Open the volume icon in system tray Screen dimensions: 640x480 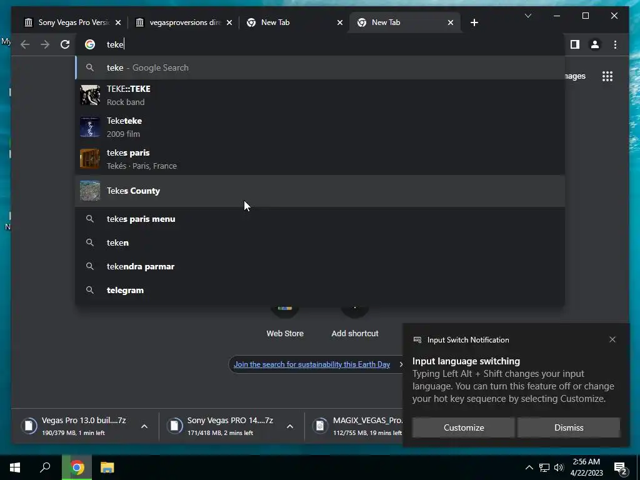pyautogui.click(x=559, y=467)
